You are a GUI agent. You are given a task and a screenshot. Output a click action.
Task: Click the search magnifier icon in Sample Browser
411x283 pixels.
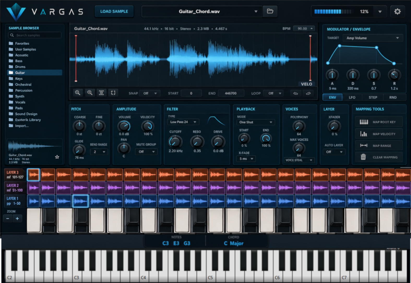(12, 35)
